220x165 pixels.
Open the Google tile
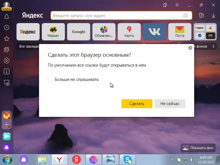[79, 32]
